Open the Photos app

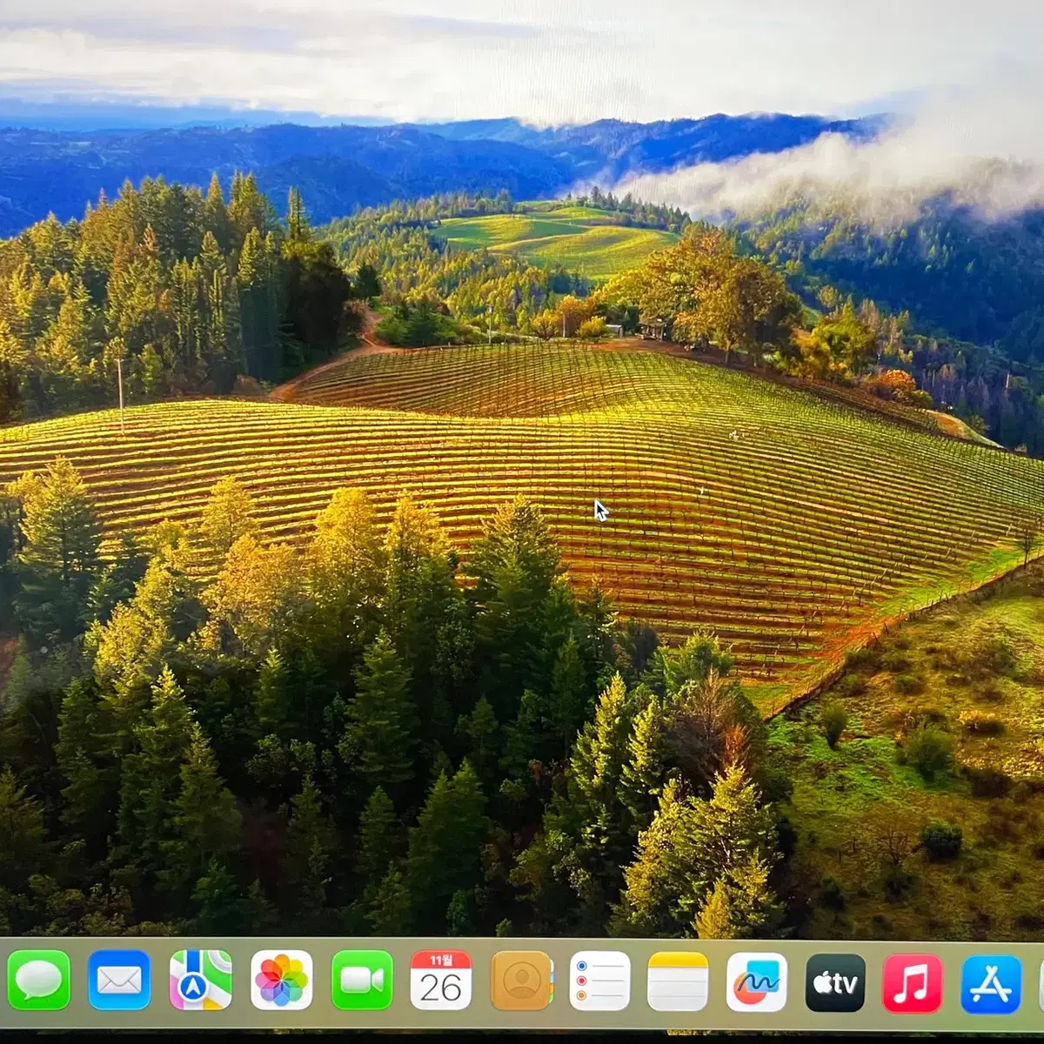click(x=281, y=980)
